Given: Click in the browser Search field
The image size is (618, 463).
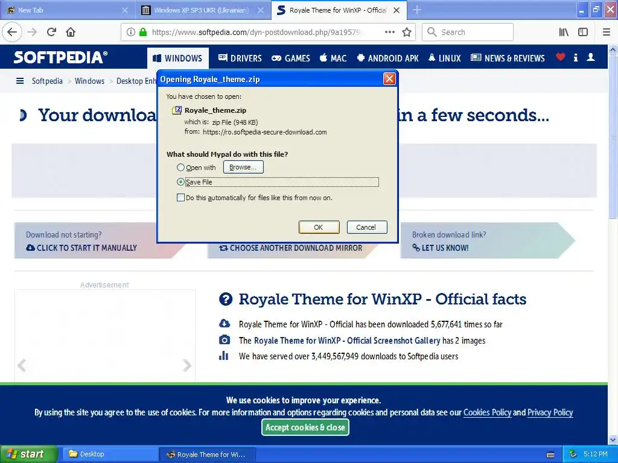Looking at the screenshot, I should click(468, 33).
